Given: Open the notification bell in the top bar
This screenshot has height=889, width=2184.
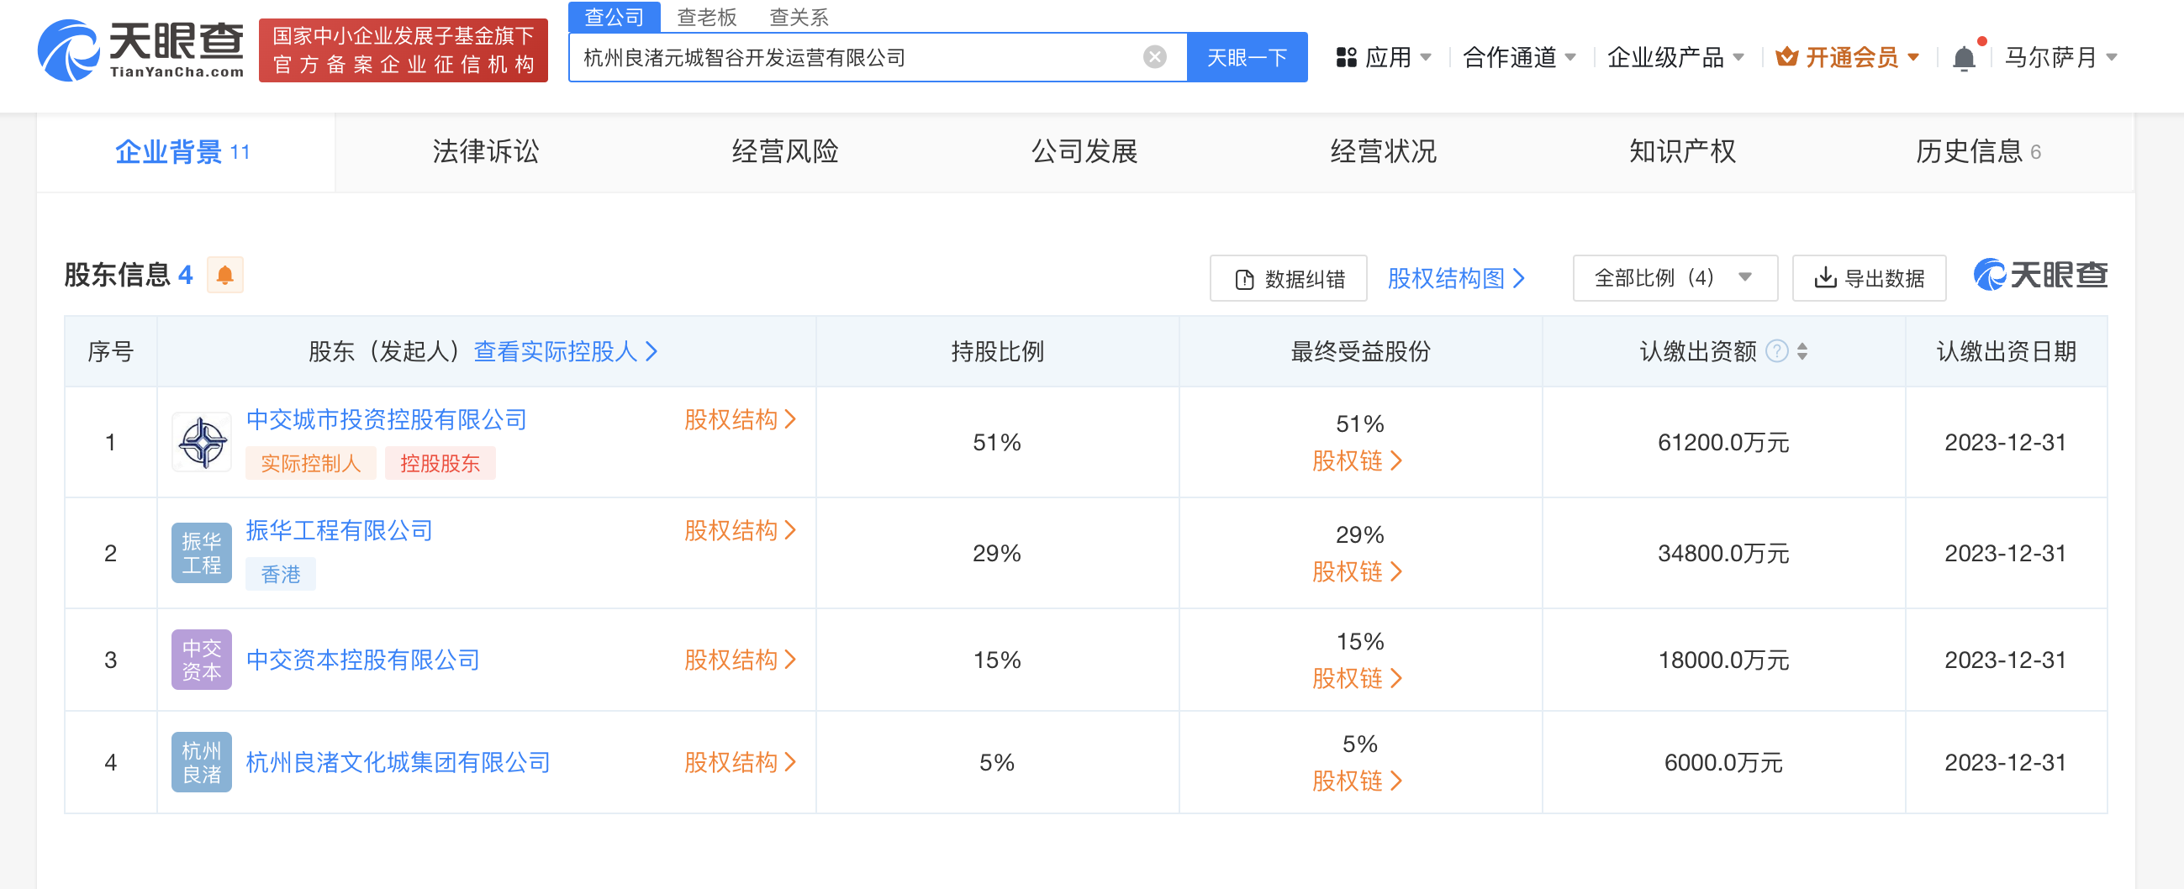Looking at the screenshot, I should [1965, 56].
